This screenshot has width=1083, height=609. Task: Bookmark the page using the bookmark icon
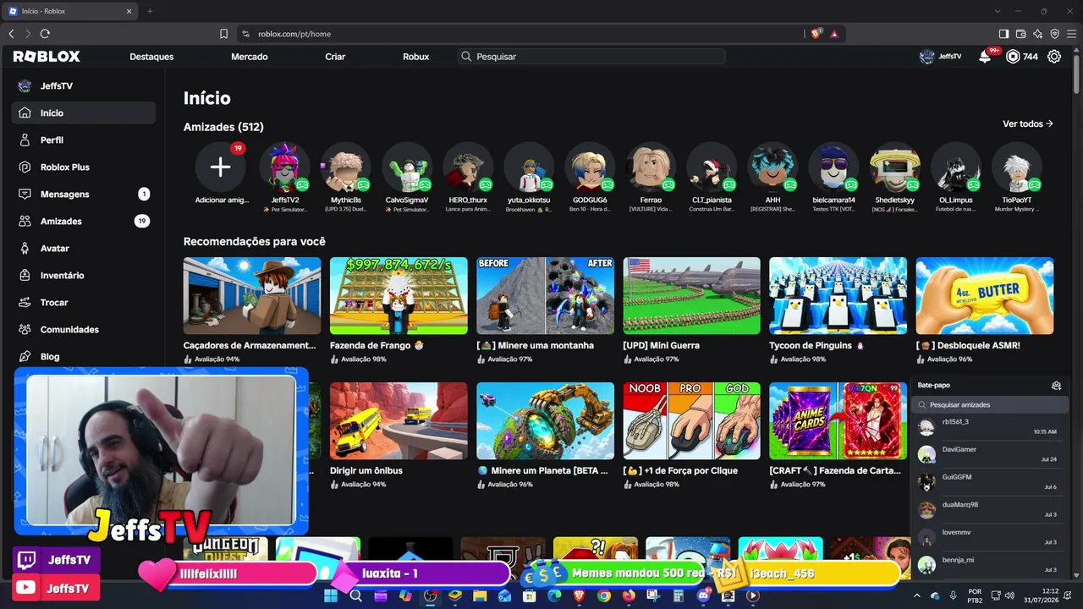coord(223,34)
